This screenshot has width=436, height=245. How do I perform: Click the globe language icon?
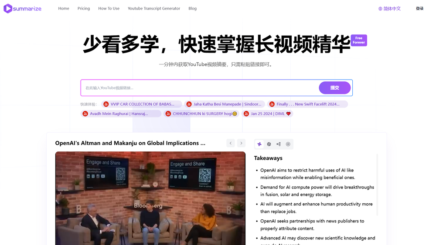(x=380, y=9)
